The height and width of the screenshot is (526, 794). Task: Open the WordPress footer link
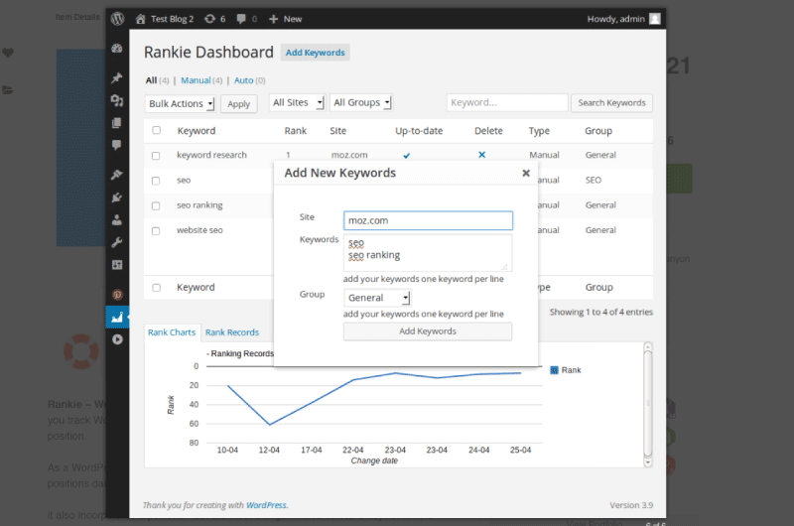tap(266, 505)
